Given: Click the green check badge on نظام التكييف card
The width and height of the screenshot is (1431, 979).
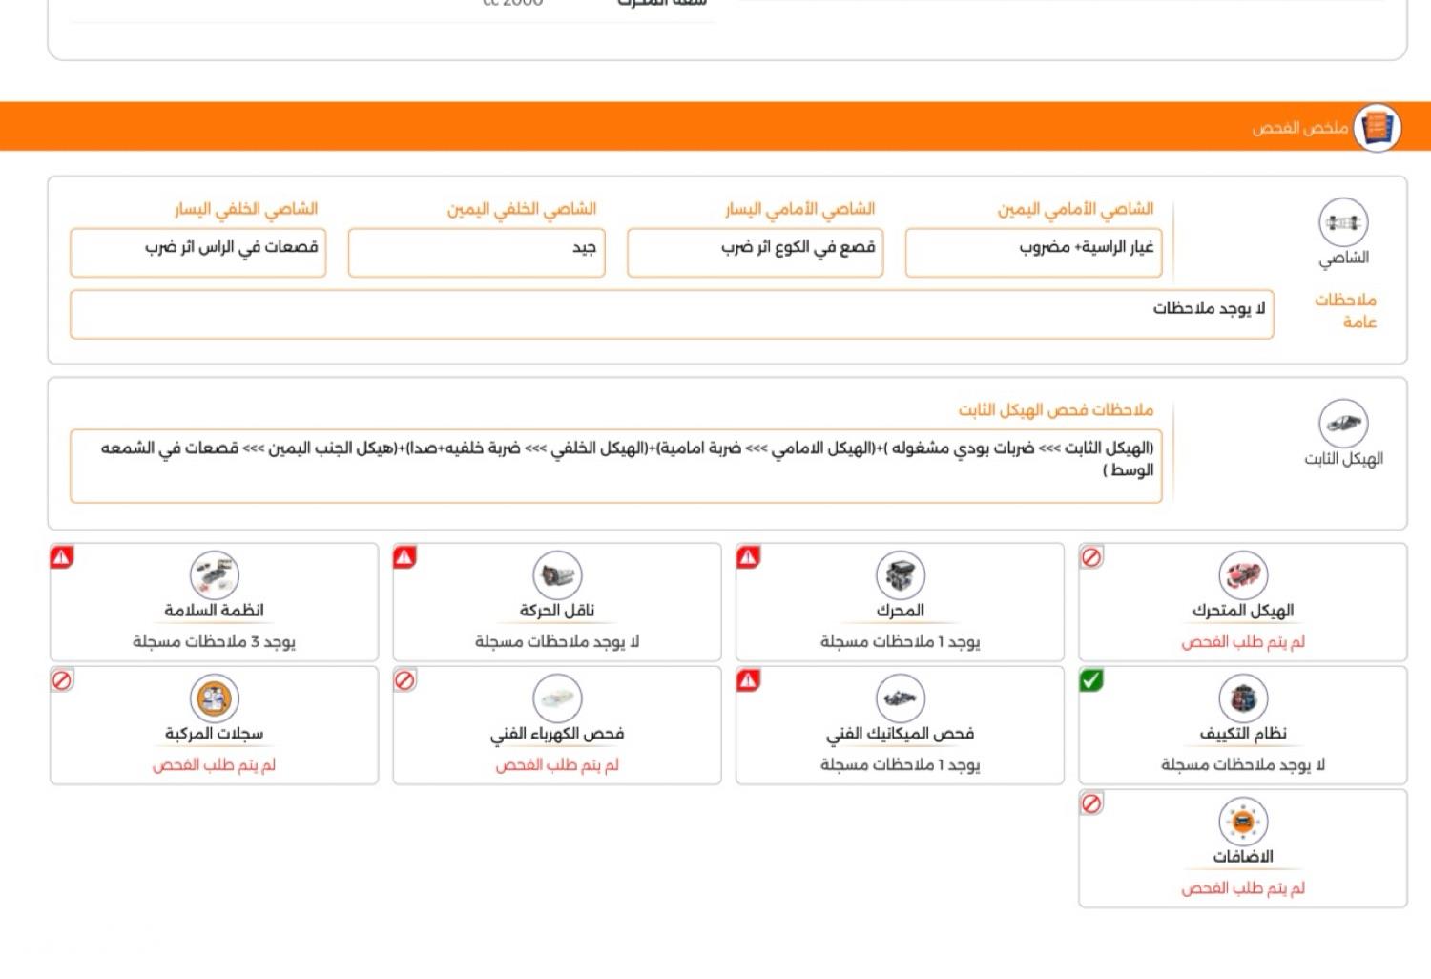Looking at the screenshot, I should tap(1091, 679).
